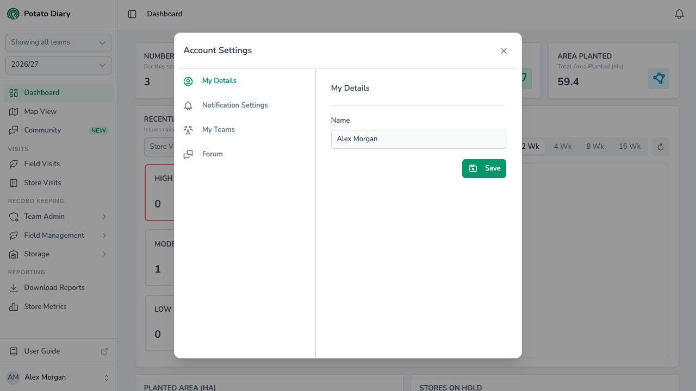Close the Account Settings dialog
Viewport: 696px width, 391px height.
(x=504, y=51)
